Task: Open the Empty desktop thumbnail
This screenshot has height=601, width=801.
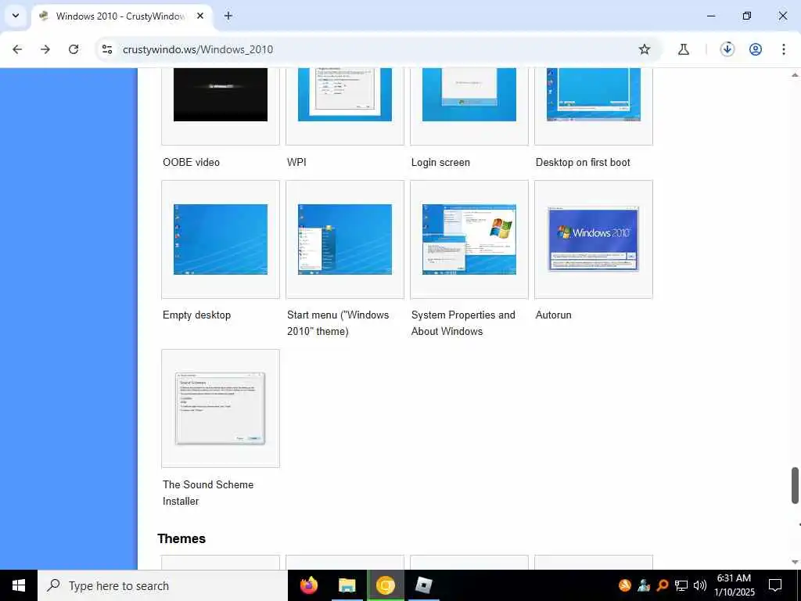Action: (x=220, y=239)
